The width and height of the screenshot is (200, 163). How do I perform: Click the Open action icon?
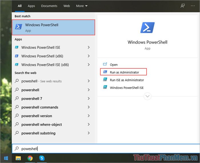(105, 64)
